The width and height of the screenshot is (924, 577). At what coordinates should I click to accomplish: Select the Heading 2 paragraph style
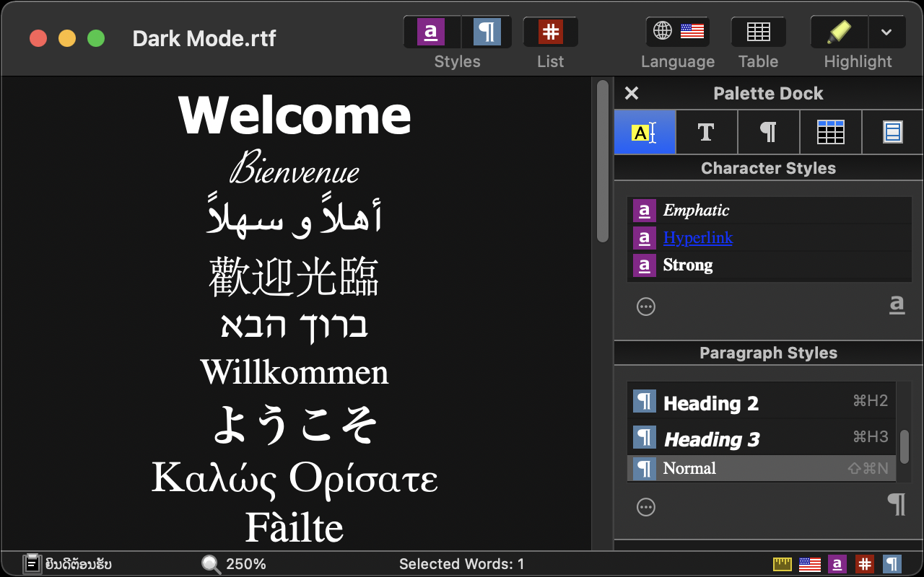[710, 403]
